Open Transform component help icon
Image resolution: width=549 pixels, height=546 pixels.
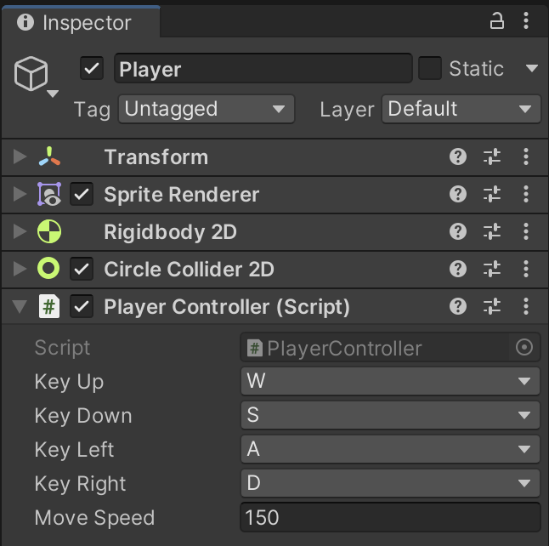click(x=458, y=156)
